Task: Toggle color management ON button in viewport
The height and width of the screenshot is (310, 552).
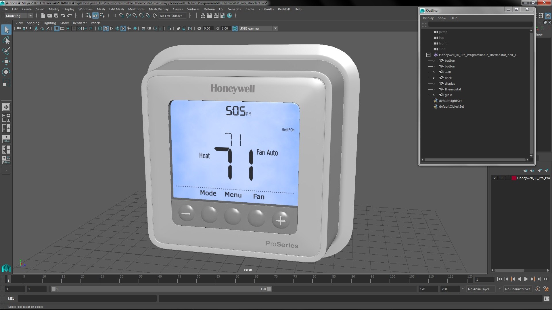Action: pos(235,28)
